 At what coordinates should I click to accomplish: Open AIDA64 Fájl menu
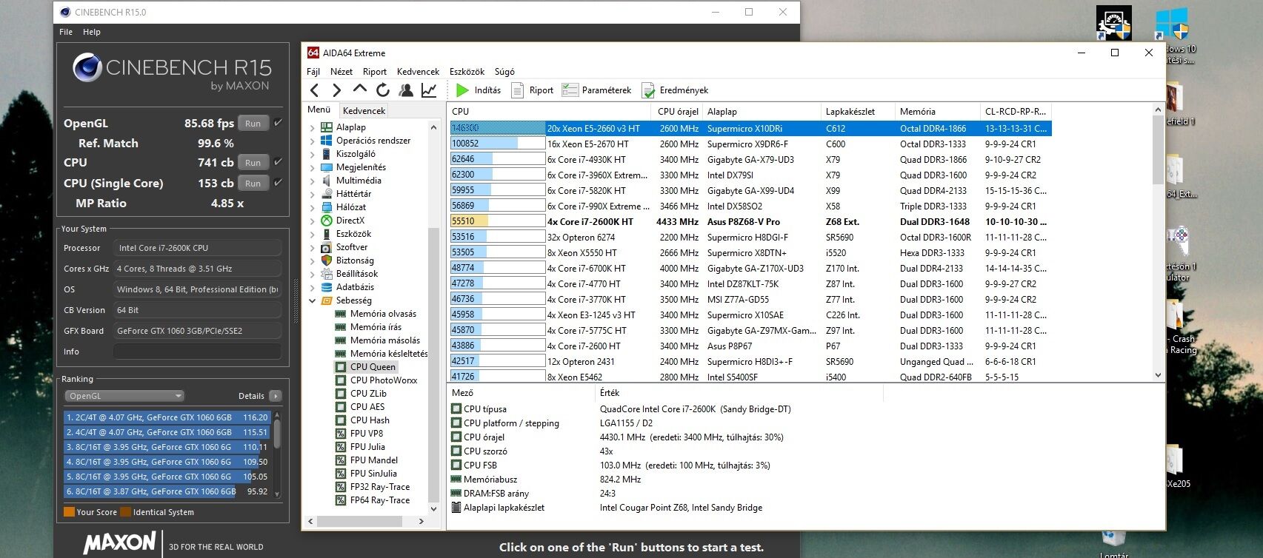tap(313, 72)
